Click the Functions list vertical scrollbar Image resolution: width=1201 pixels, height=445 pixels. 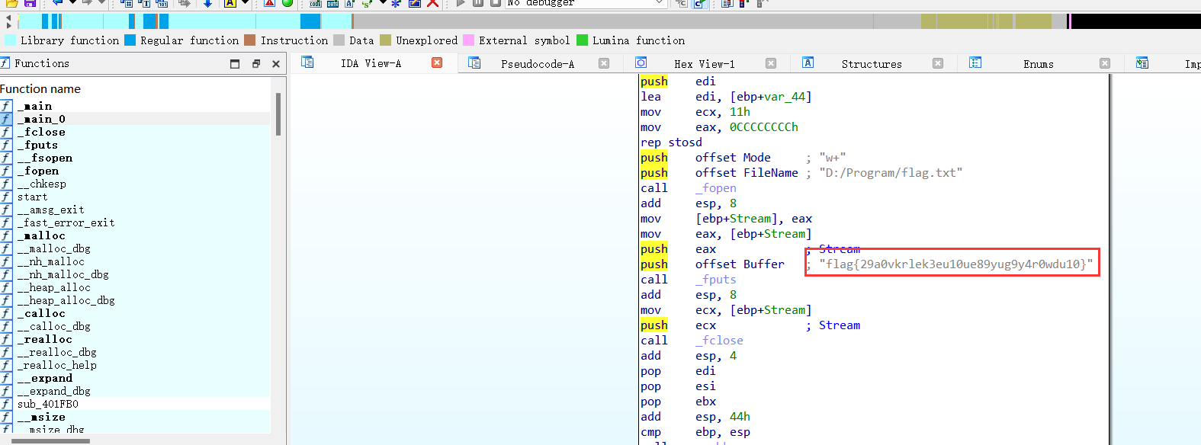[x=278, y=114]
